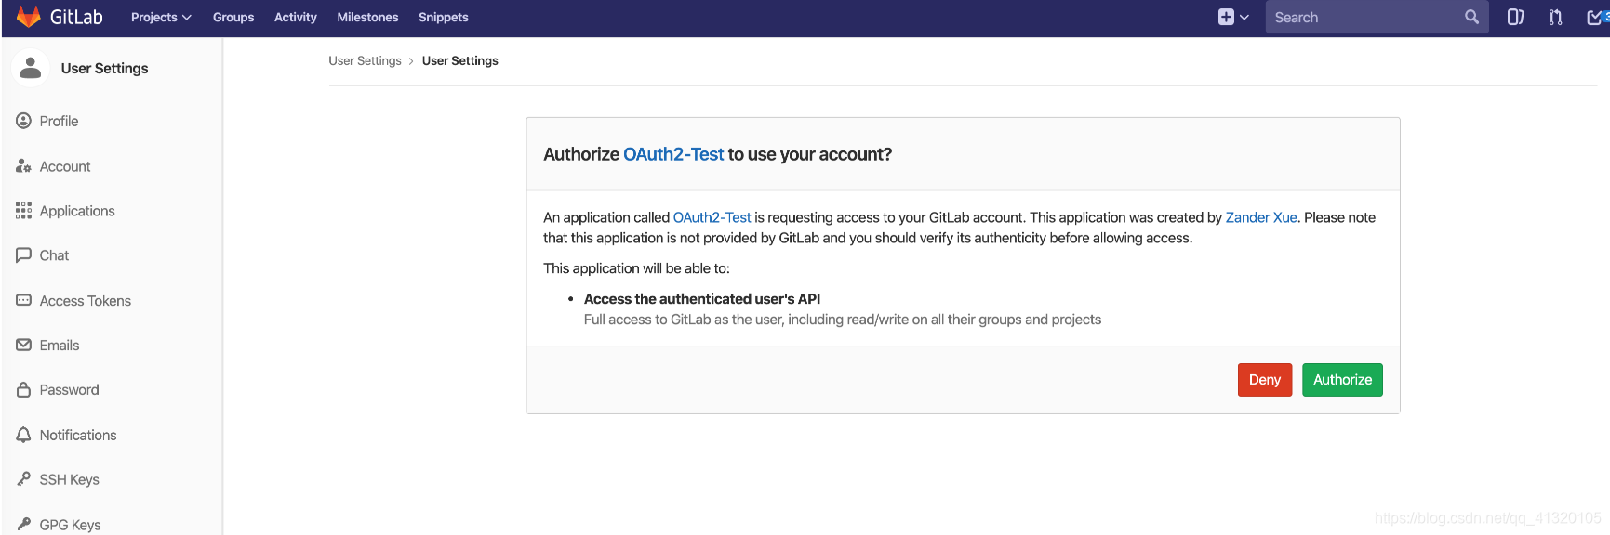Click the Applications grid icon
The width and height of the screenshot is (1610, 535).
[x=24, y=211]
